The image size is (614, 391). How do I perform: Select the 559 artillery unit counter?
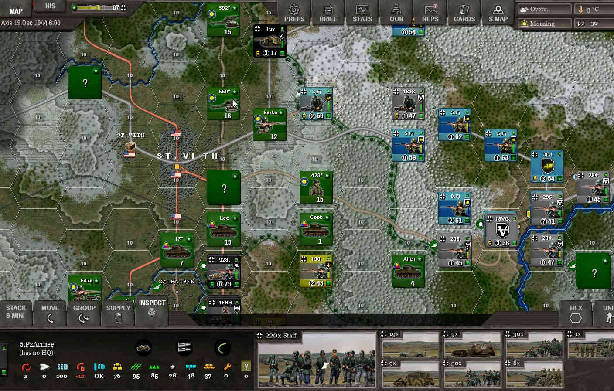click(x=224, y=103)
